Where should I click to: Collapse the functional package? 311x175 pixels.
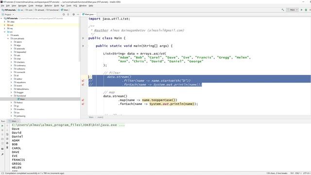coord(11,96)
